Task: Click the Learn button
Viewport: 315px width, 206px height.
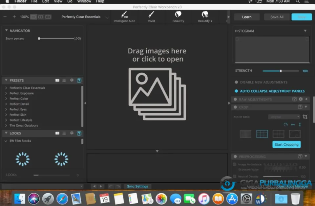Action: click(247, 17)
